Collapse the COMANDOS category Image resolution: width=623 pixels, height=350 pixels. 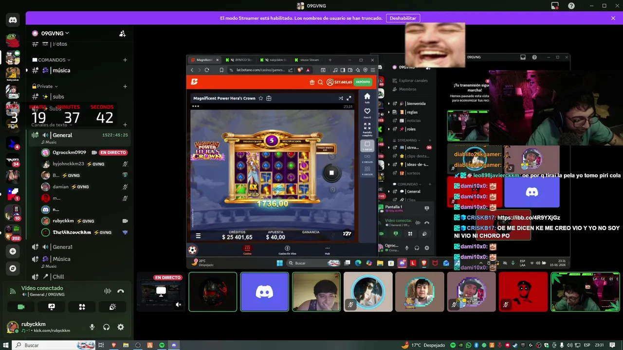point(51,60)
